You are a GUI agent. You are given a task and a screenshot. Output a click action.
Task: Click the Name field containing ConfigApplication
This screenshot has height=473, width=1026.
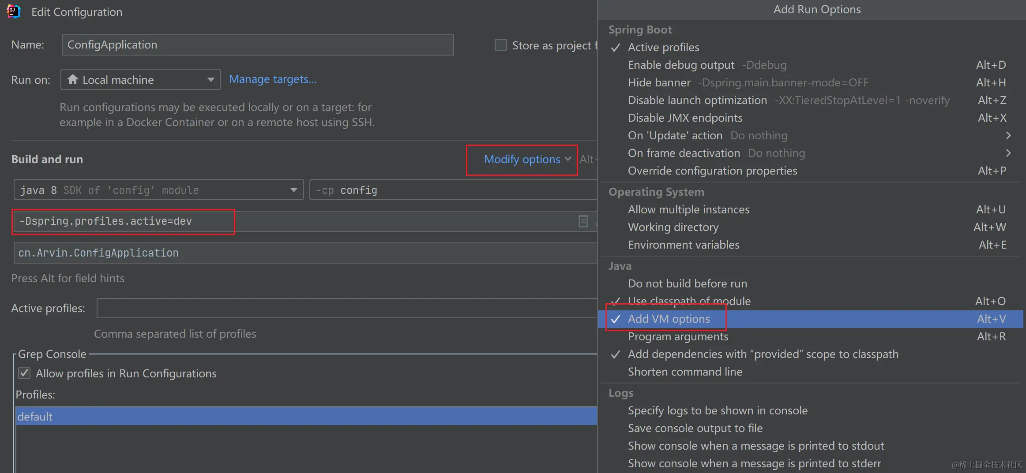tap(258, 45)
